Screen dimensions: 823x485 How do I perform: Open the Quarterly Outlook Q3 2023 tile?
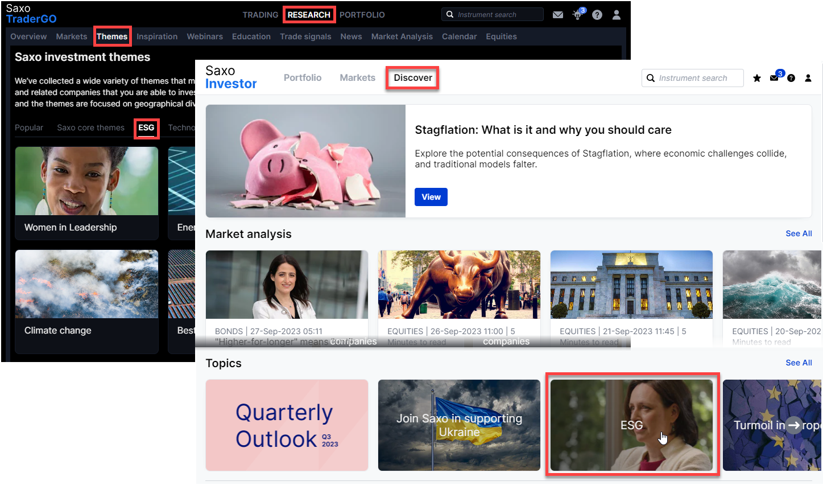287,425
